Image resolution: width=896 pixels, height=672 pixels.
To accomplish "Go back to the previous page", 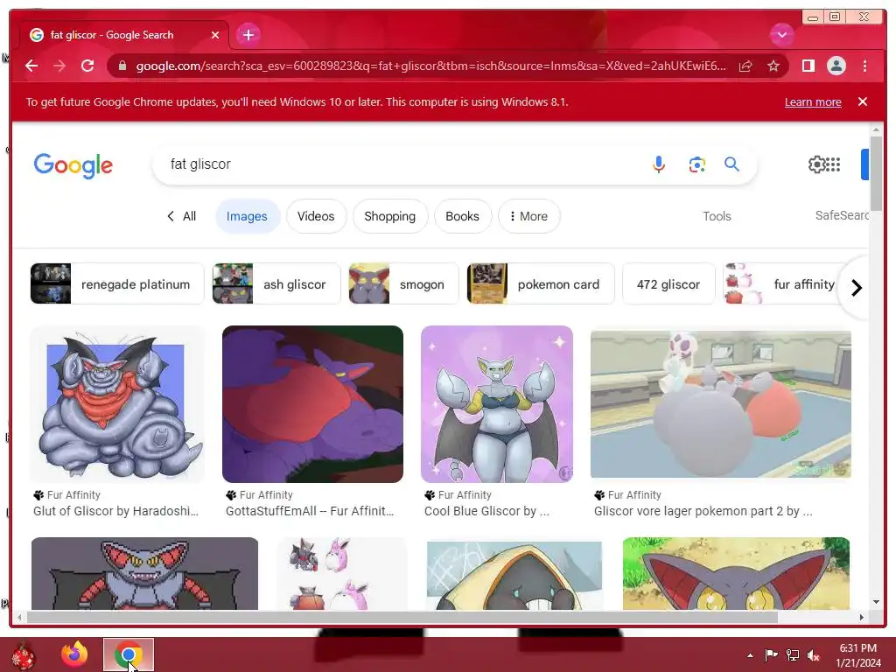I will tap(31, 66).
